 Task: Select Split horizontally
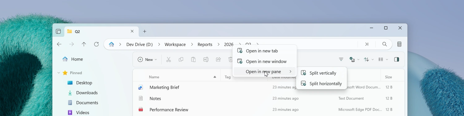point(321,84)
